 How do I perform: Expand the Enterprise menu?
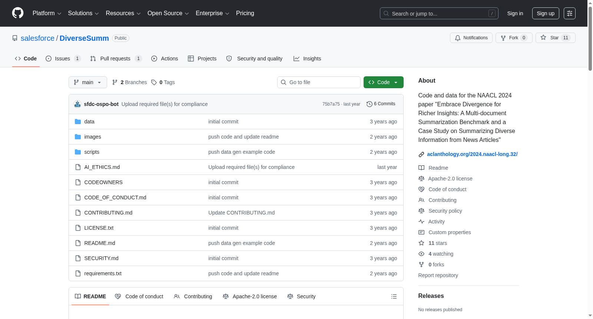coord(212,13)
